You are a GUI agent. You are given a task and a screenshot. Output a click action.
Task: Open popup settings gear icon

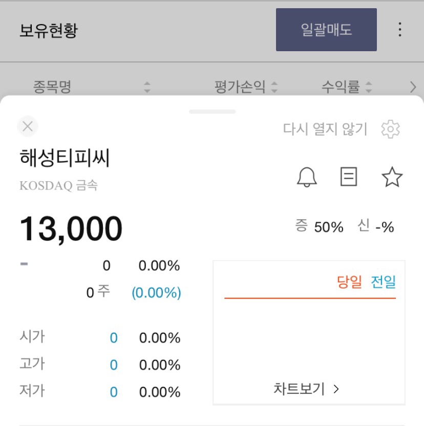tap(390, 129)
